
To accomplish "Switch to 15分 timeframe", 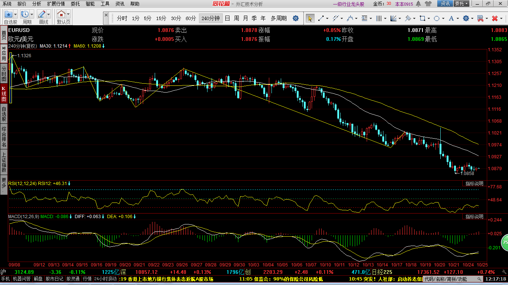I will [161, 18].
